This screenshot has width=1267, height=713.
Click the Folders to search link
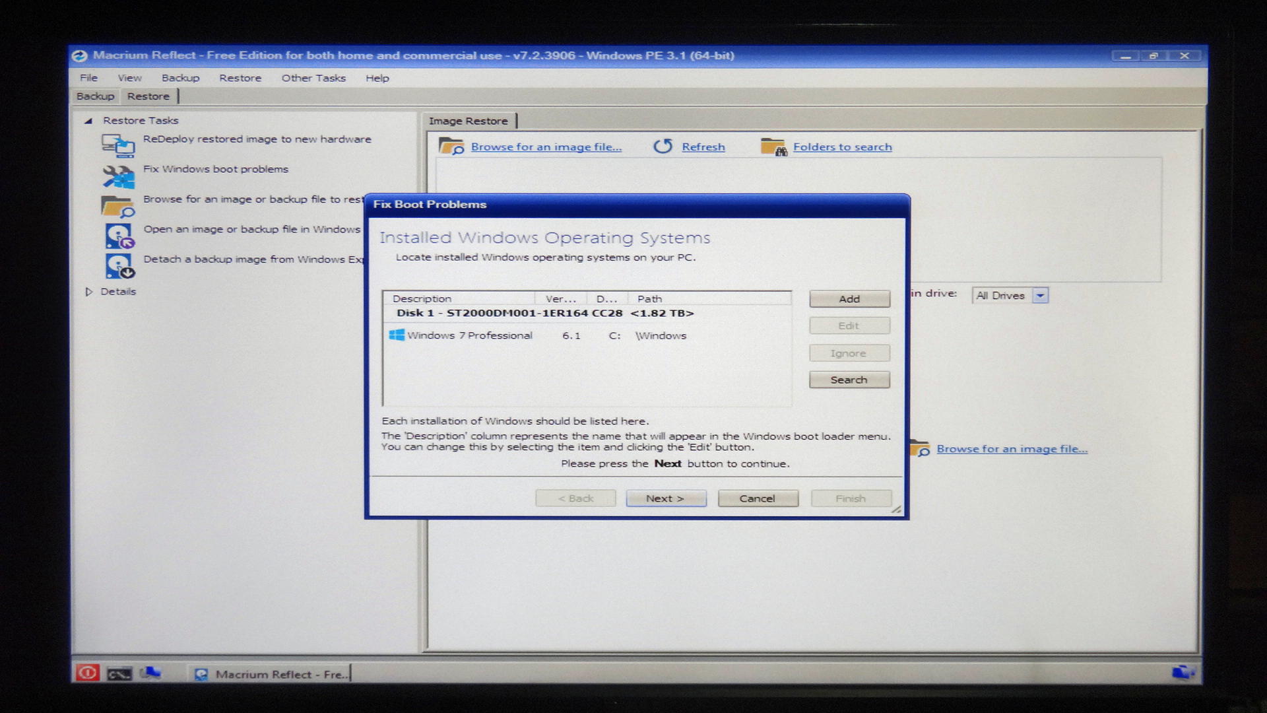[x=843, y=147]
